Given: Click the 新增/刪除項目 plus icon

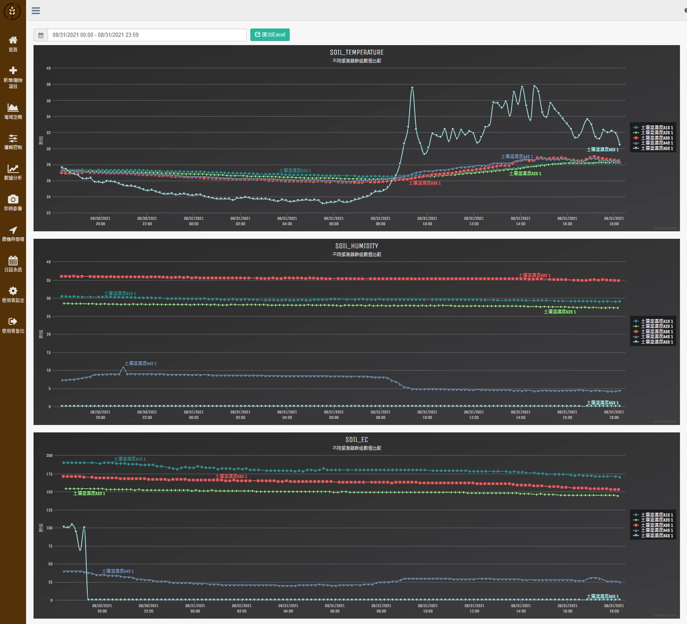Looking at the screenshot, I should tap(13, 71).
